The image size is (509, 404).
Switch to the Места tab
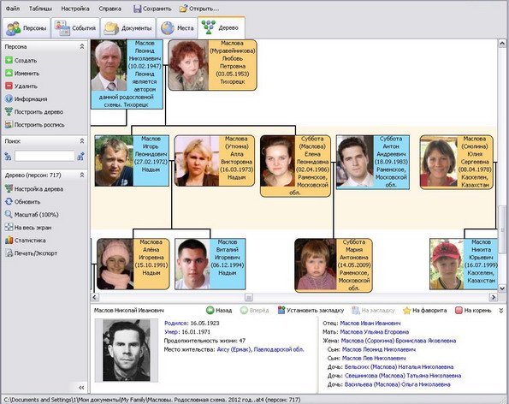[177, 28]
